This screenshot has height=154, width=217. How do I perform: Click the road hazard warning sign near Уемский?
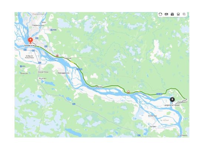[57, 55]
